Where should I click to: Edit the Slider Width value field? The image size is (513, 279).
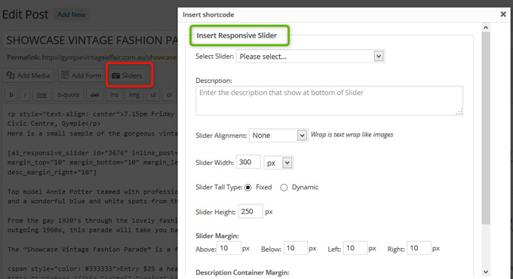click(248, 162)
